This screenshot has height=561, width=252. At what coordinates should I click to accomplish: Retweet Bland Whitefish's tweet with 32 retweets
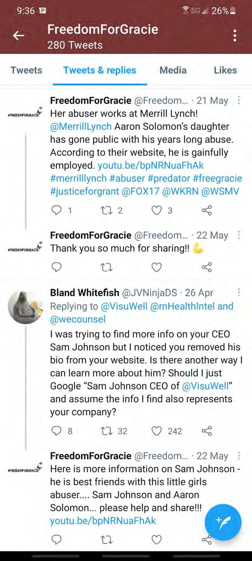tap(107, 431)
